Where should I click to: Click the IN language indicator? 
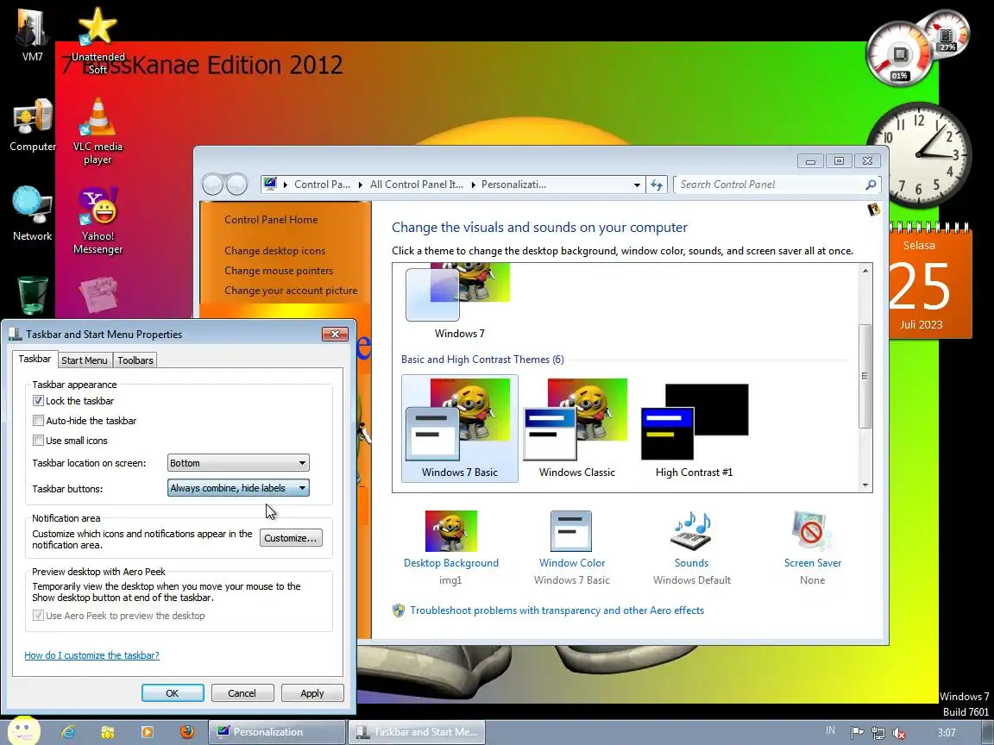click(830, 730)
